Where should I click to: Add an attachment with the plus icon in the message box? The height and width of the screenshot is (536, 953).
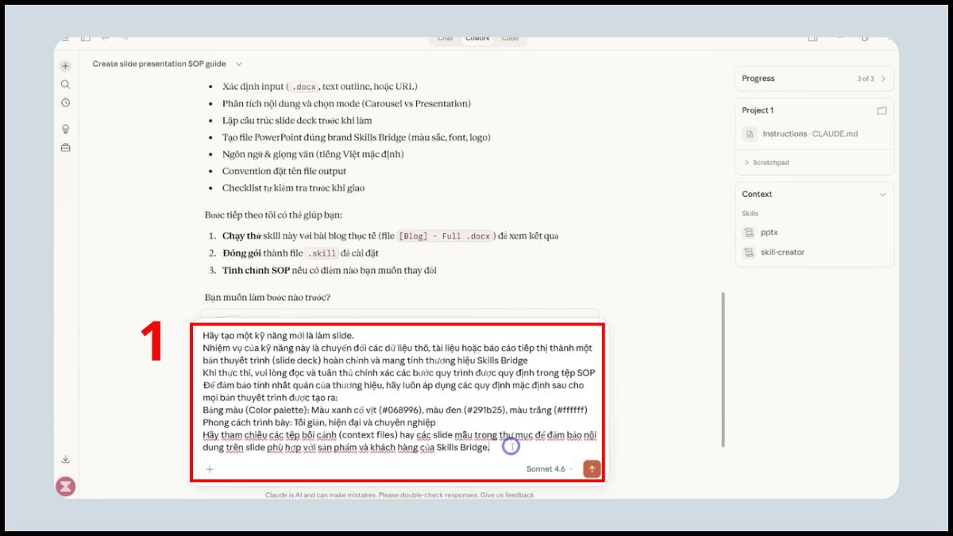point(210,469)
